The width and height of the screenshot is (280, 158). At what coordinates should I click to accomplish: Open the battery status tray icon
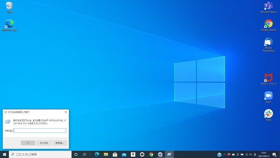pyautogui.click(x=242, y=154)
